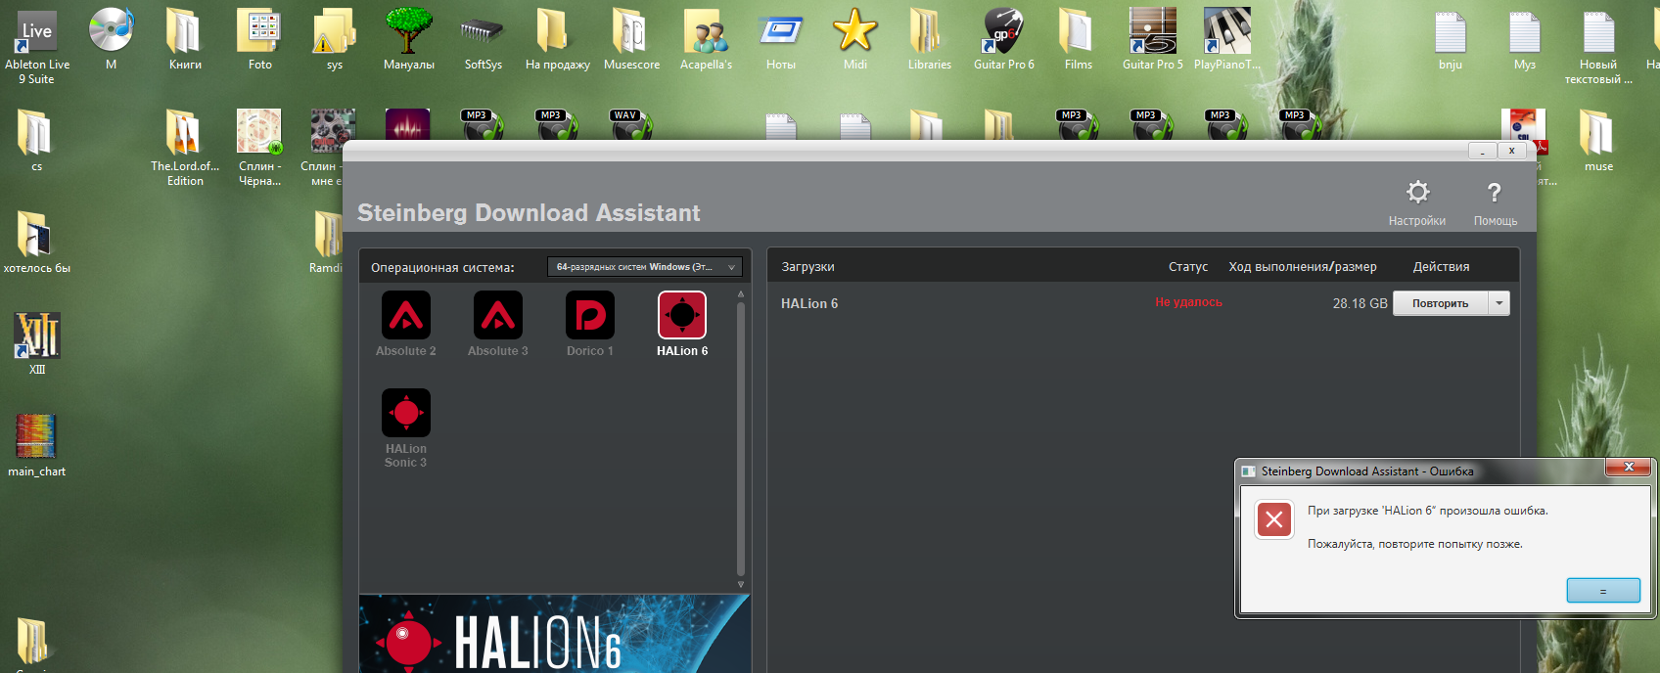Click the 28.18 GB size value

click(x=1360, y=303)
